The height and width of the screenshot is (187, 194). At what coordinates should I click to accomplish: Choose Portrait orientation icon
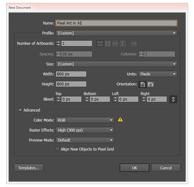[x=143, y=84]
